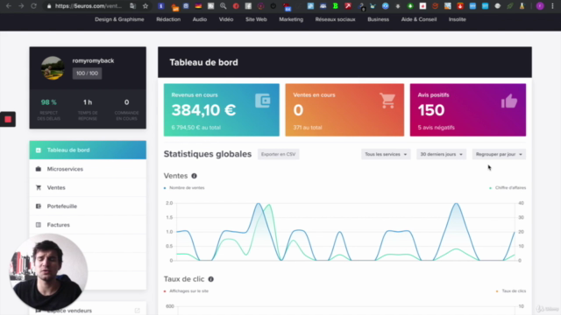Open the Tous les services dropdown
Image resolution: width=561 pixels, height=315 pixels.
coord(386,154)
